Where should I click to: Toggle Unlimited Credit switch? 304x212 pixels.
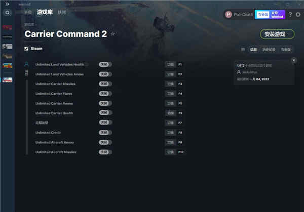[105, 133]
